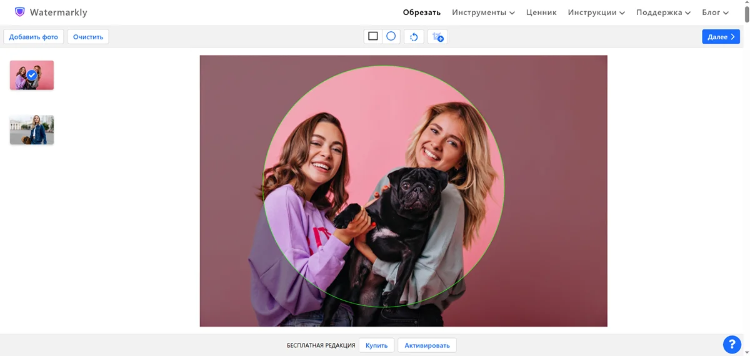The image size is (750, 356).
Task: Click the Очистить button
Action: (88, 37)
